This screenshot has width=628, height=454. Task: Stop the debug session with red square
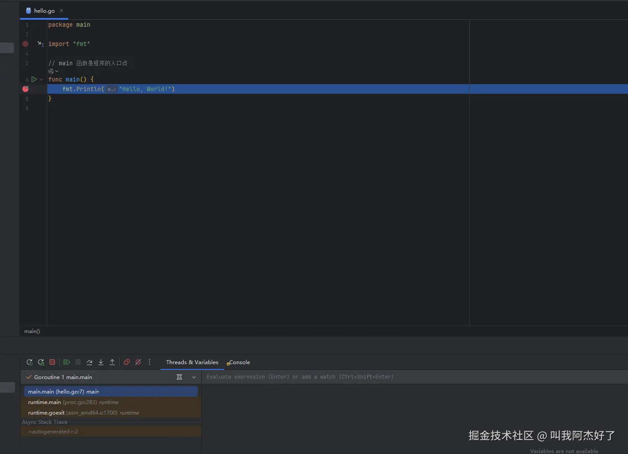(52, 362)
